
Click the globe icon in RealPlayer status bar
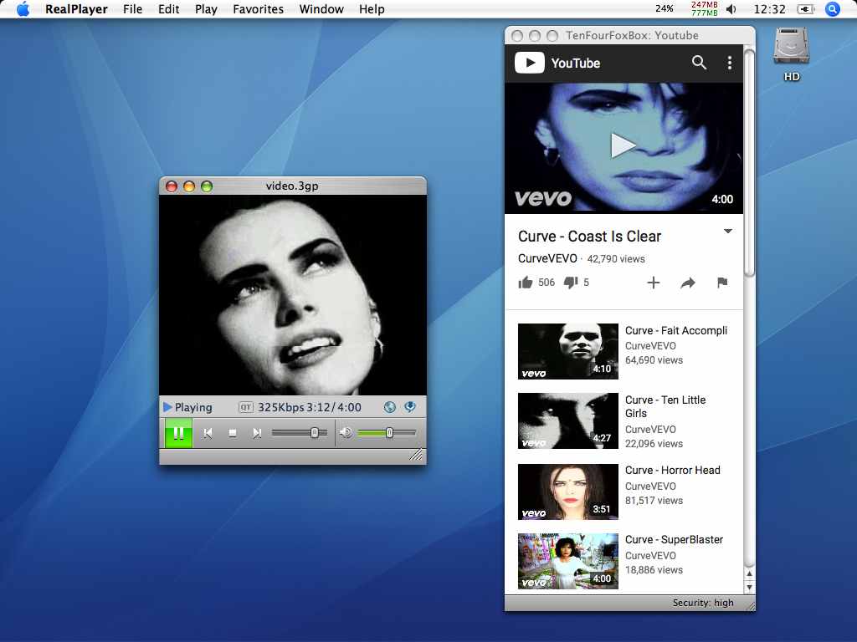click(390, 407)
